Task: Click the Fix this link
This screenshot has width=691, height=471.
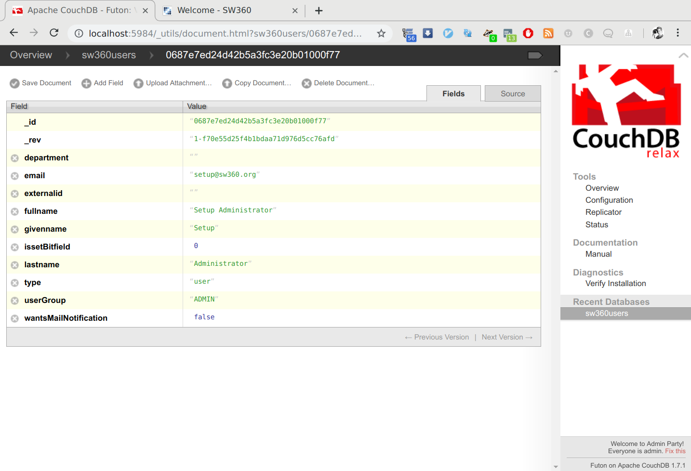Action: 675,451
